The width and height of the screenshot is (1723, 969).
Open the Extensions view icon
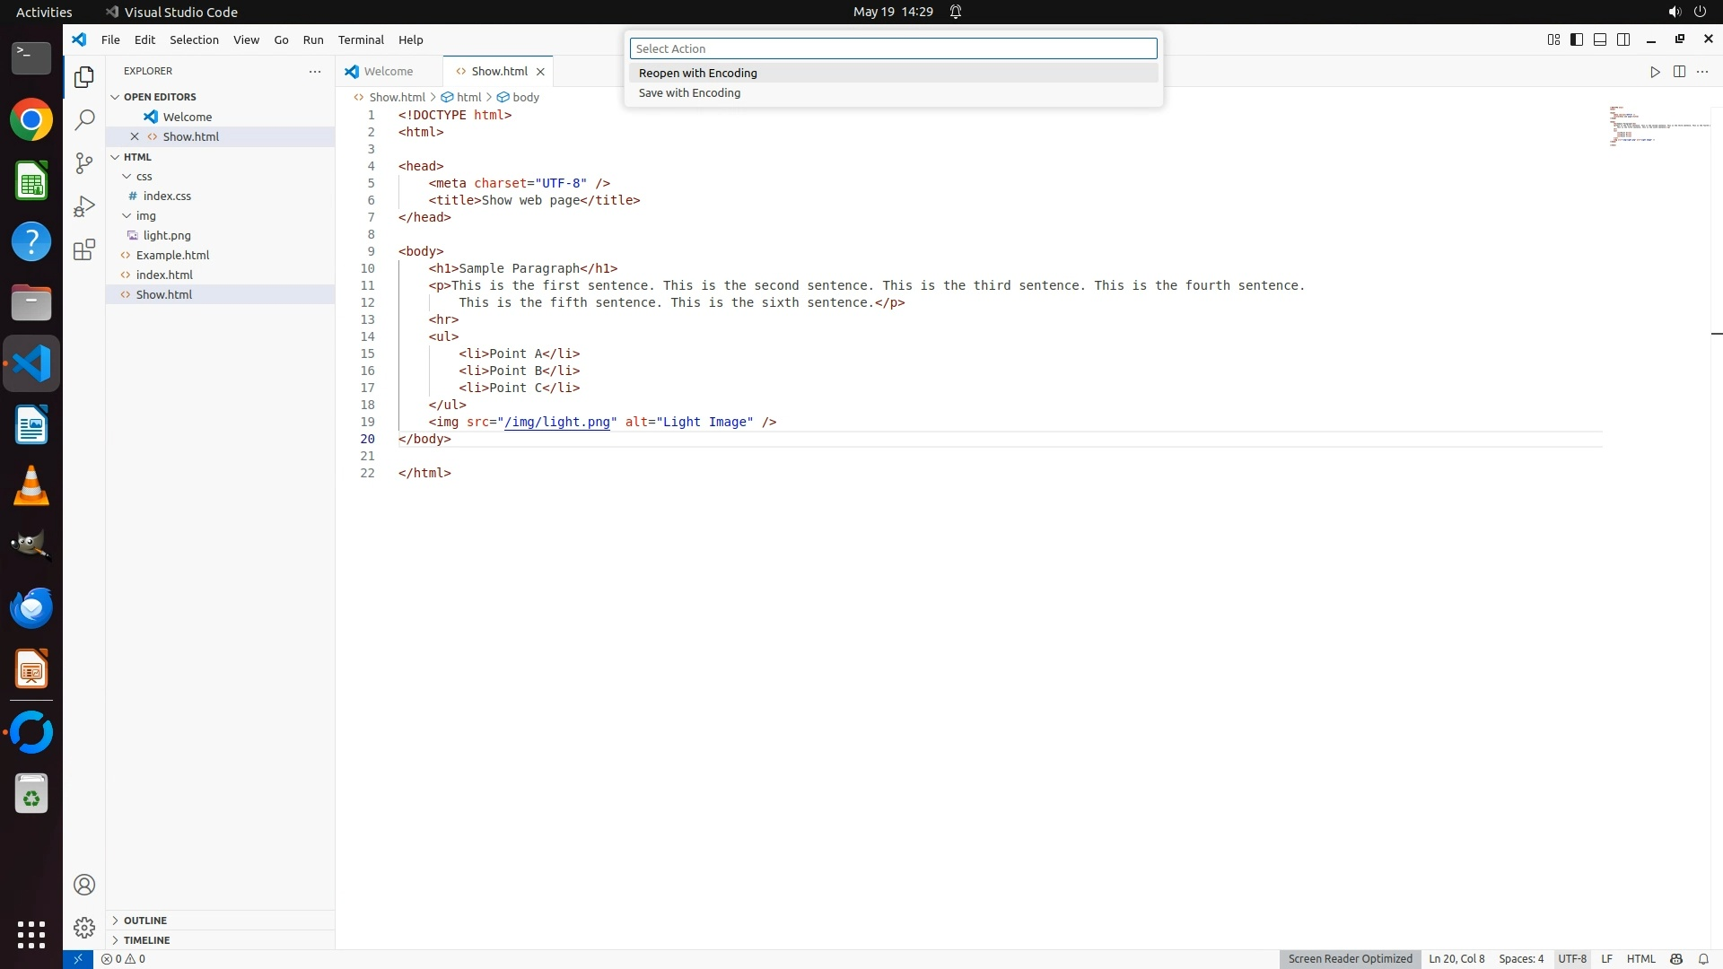[x=84, y=249]
